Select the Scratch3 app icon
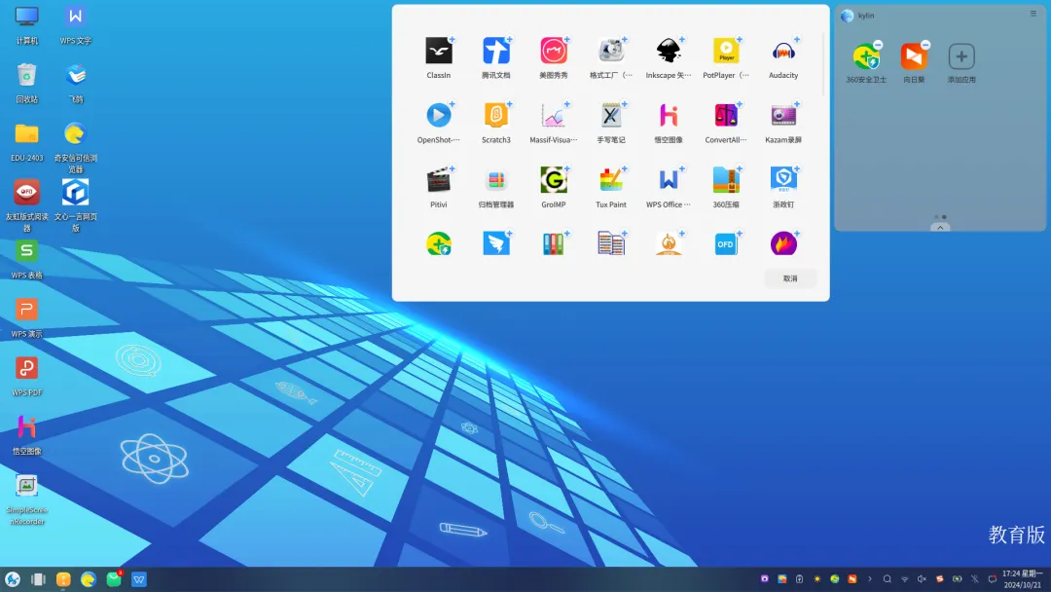The height and width of the screenshot is (592, 1051). [495, 116]
